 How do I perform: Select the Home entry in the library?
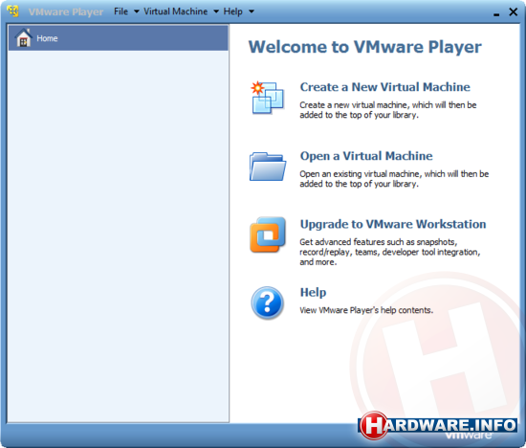pos(118,38)
